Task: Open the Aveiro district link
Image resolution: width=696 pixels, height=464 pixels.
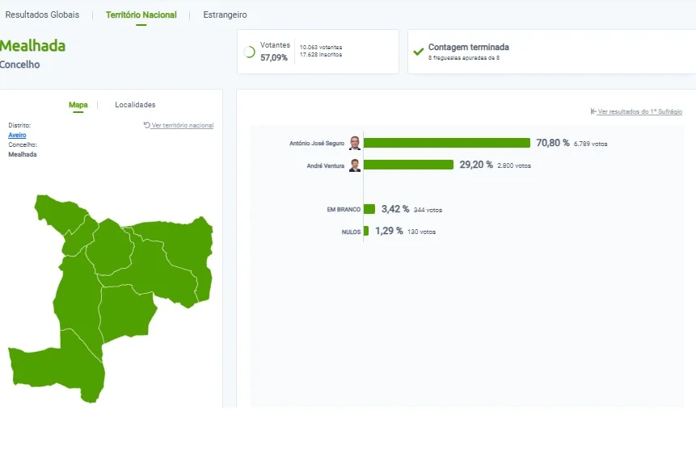Action: 17,135
